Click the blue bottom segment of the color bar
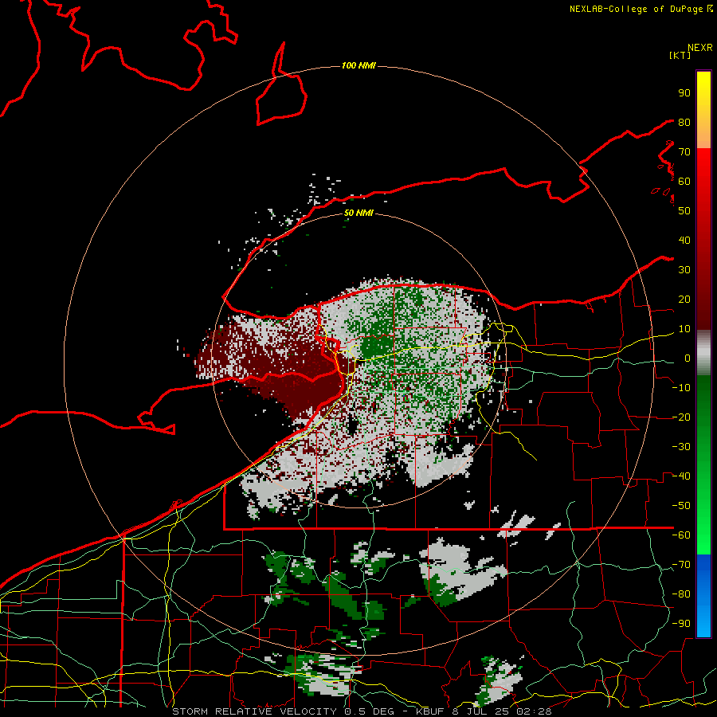This screenshot has height=717, width=717. pos(703,596)
